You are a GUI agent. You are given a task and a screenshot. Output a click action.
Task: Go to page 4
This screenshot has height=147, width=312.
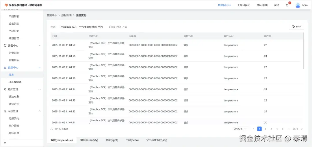coord(277,129)
